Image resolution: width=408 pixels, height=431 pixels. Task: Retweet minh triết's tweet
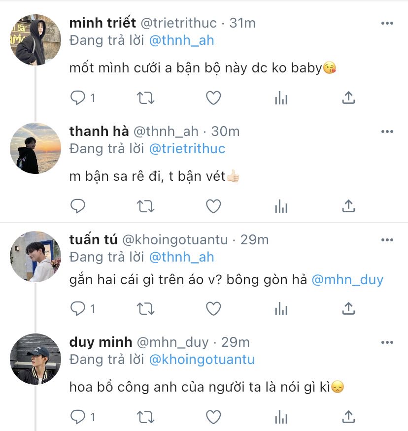click(x=145, y=98)
